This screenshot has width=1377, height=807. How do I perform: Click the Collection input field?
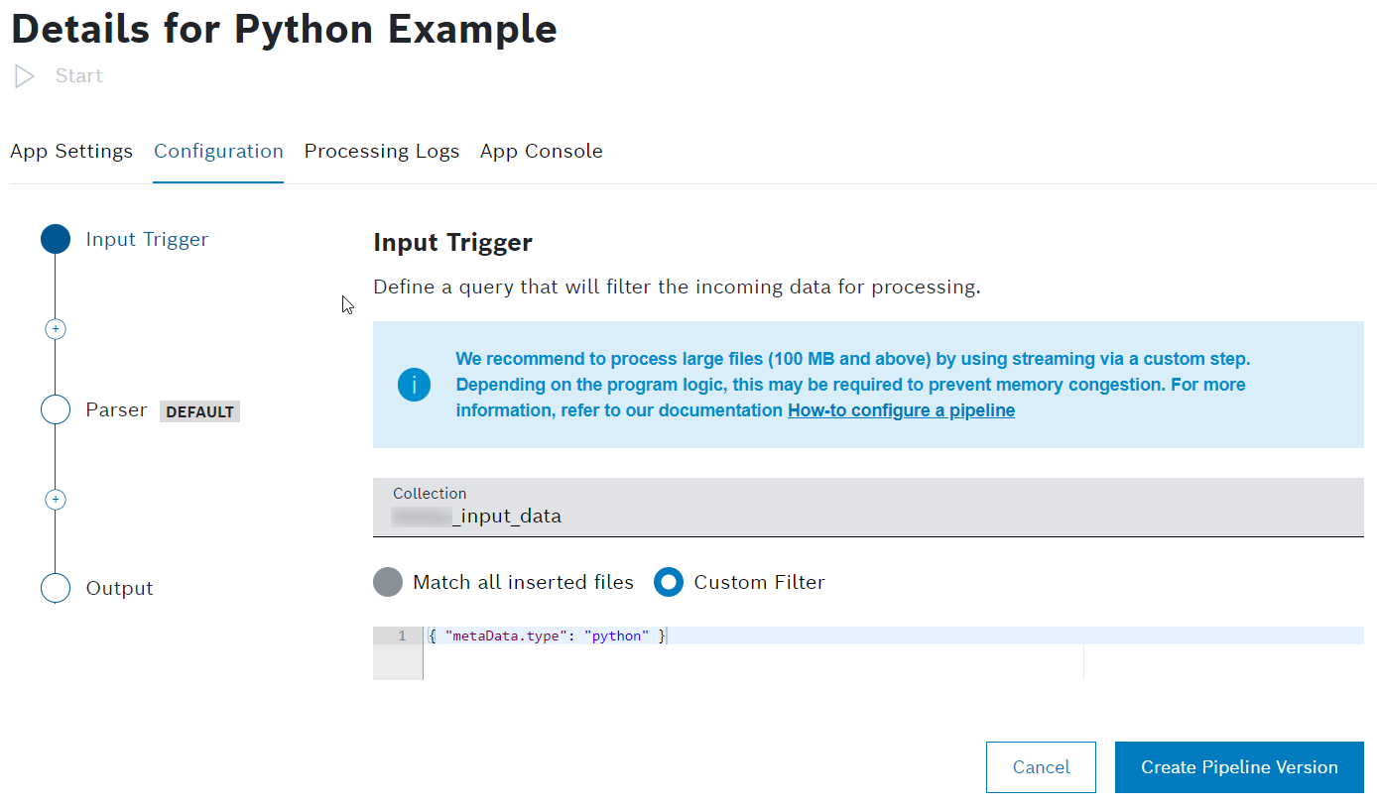coord(868,507)
